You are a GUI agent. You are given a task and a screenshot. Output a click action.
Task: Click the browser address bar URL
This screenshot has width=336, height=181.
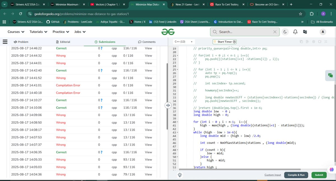pyautogui.click(x=81, y=14)
